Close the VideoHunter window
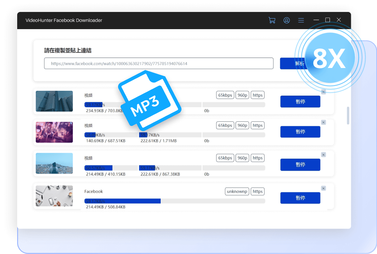The width and height of the screenshot is (377, 254). coord(339,20)
